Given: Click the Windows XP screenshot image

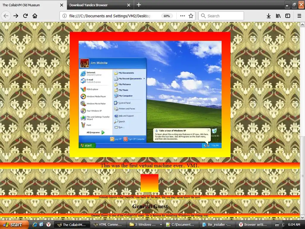Looking at the screenshot, I should tap(150, 95).
